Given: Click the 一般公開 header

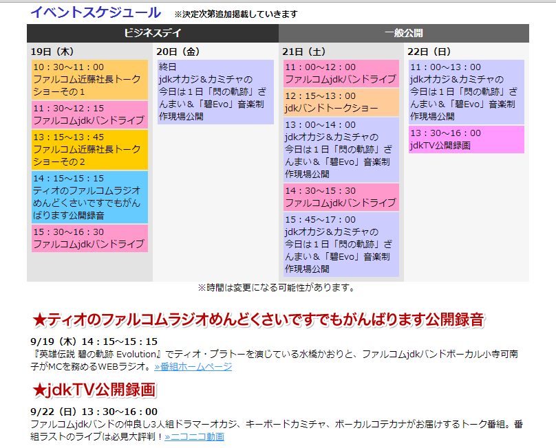Looking at the screenshot, I should (404, 33).
